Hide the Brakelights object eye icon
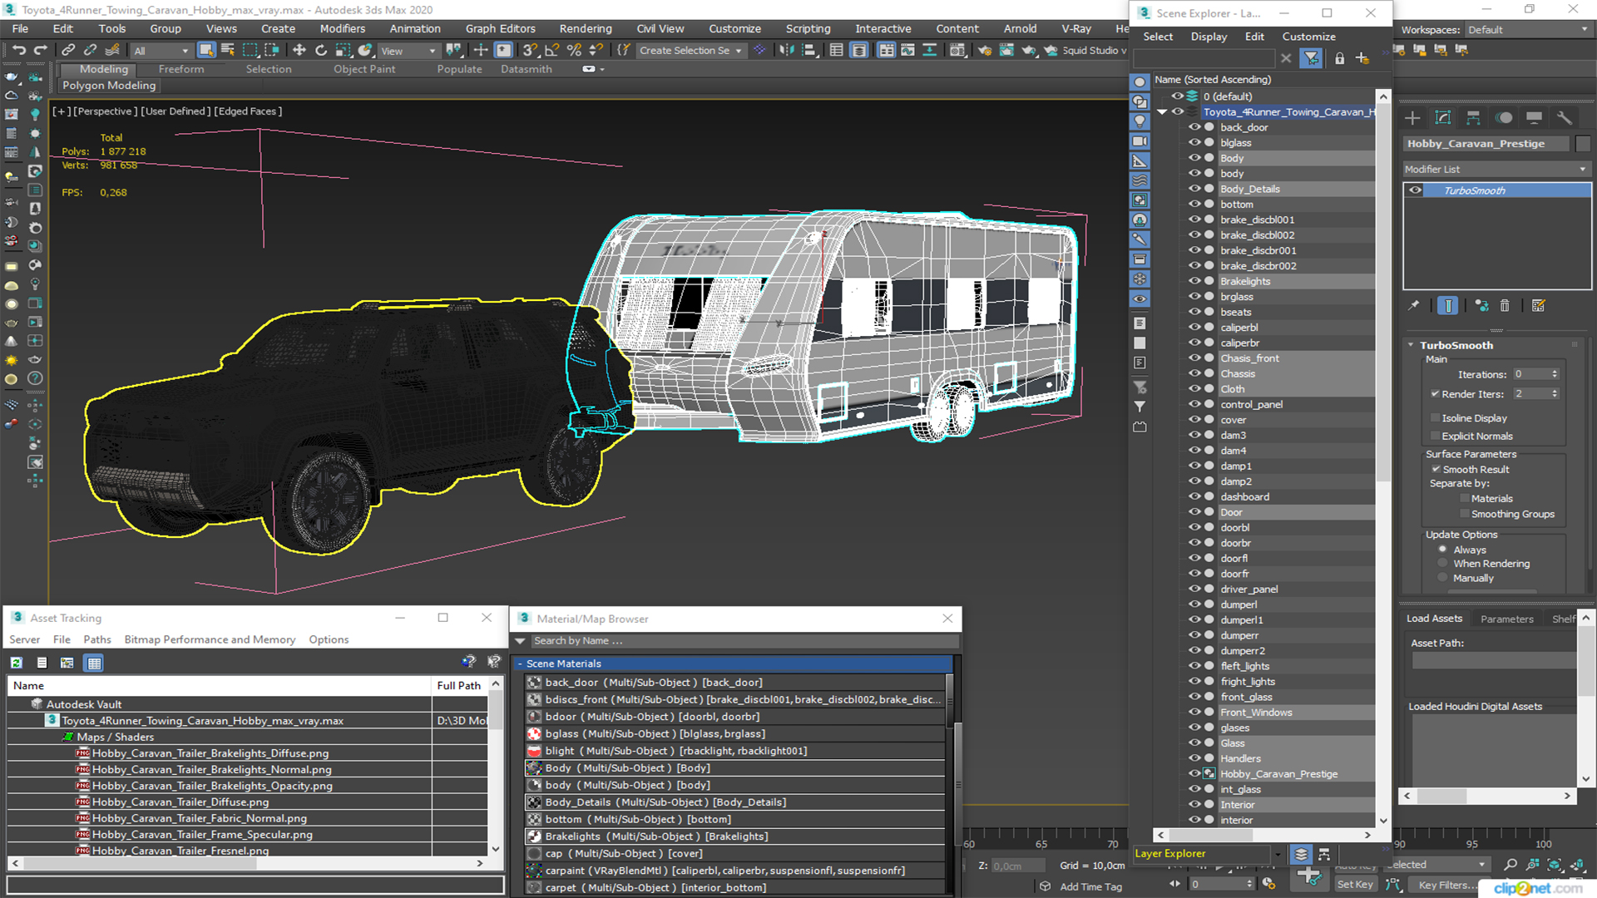Viewport: 1597px width, 898px height. tap(1194, 281)
